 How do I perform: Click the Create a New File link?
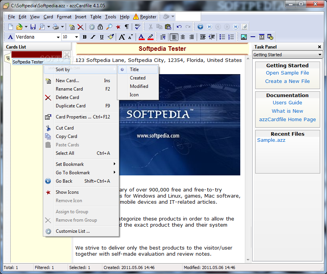coord(287,81)
